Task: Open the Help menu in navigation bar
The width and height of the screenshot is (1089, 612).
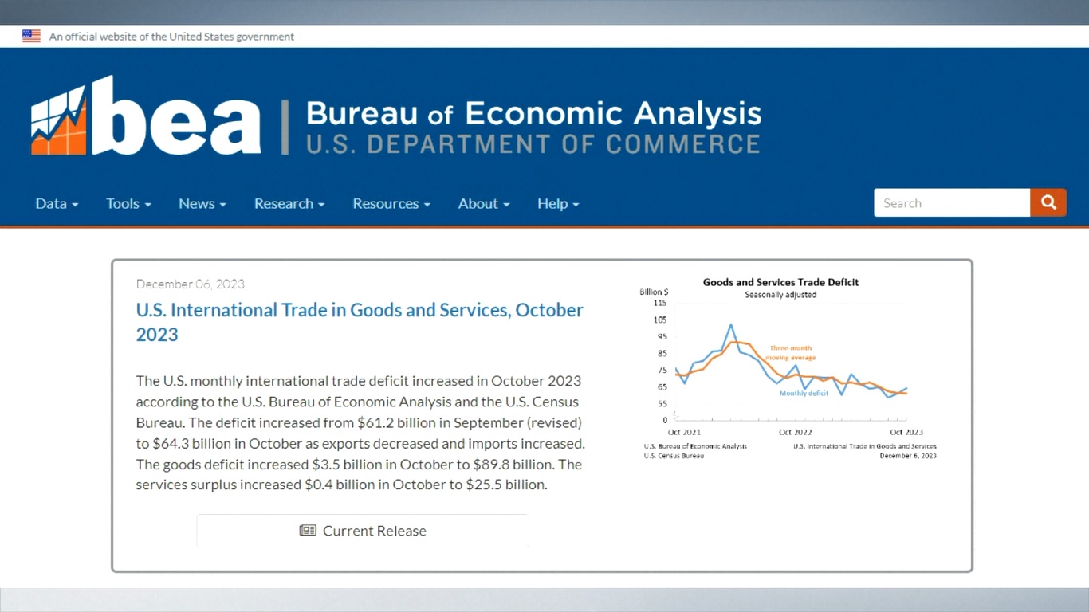Action: click(557, 204)
